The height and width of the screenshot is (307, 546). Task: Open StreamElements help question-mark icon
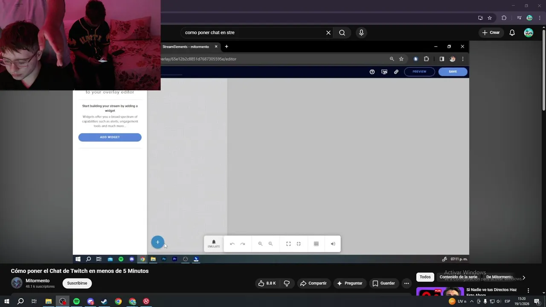point(372,72)
